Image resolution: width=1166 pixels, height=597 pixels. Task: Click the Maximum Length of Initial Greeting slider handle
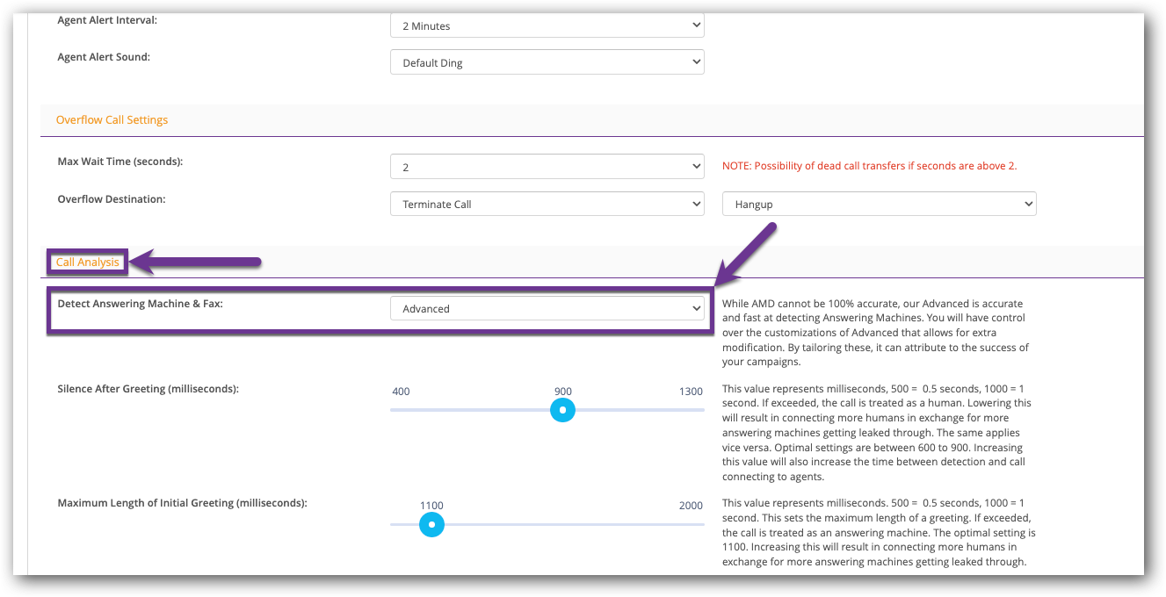(x=431, y=524)
